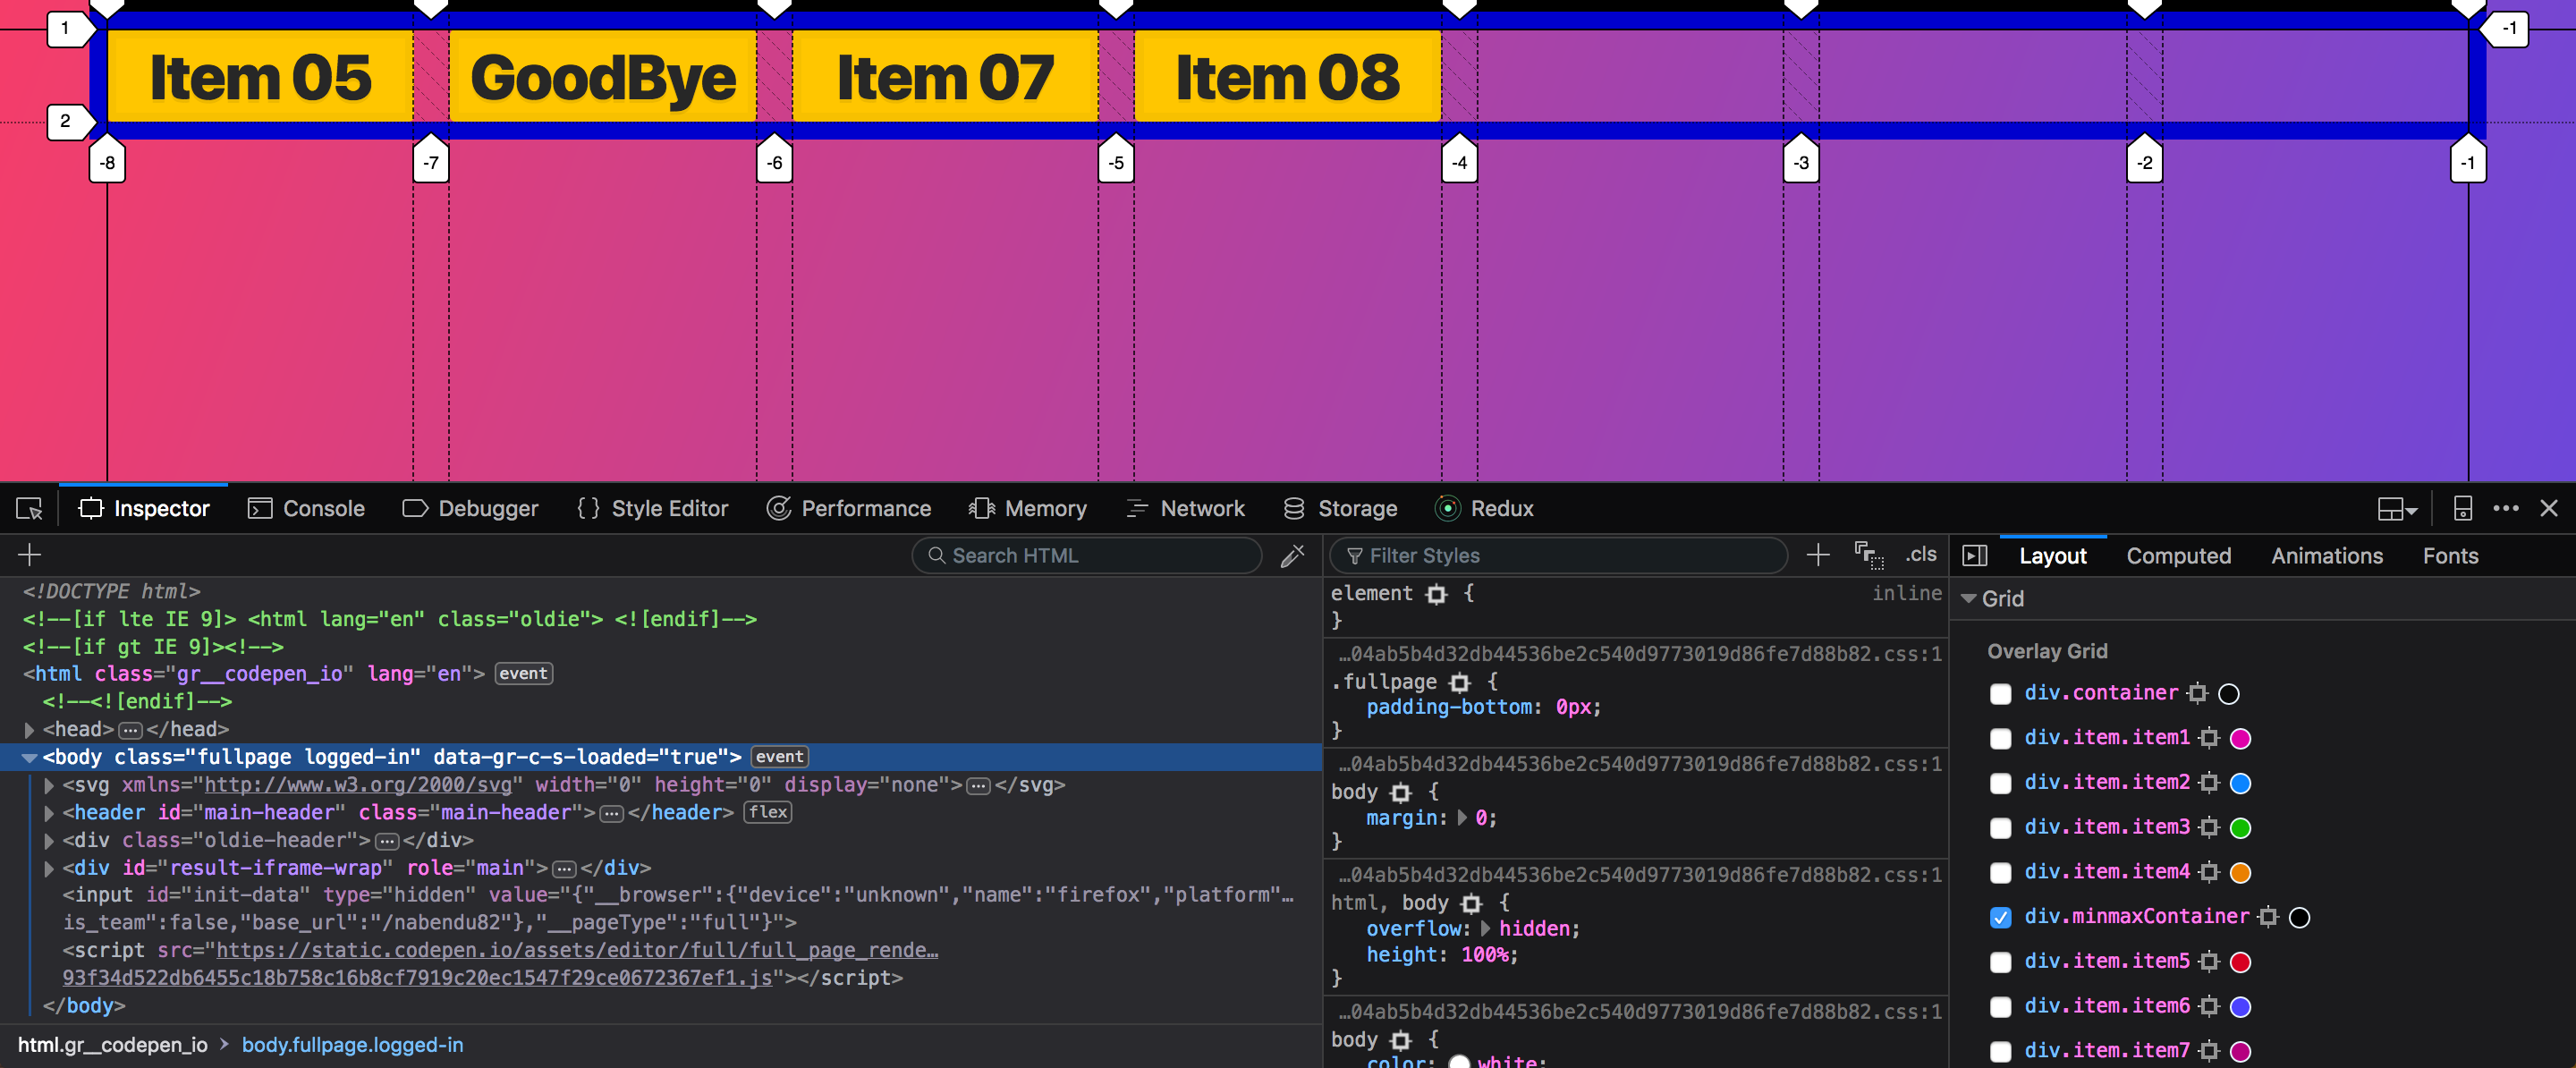Change div.item.item3 green overlay color swatch
Image resolution: width=2576 pixels, height=1068 pixels.
click(x=2240, y=828)
